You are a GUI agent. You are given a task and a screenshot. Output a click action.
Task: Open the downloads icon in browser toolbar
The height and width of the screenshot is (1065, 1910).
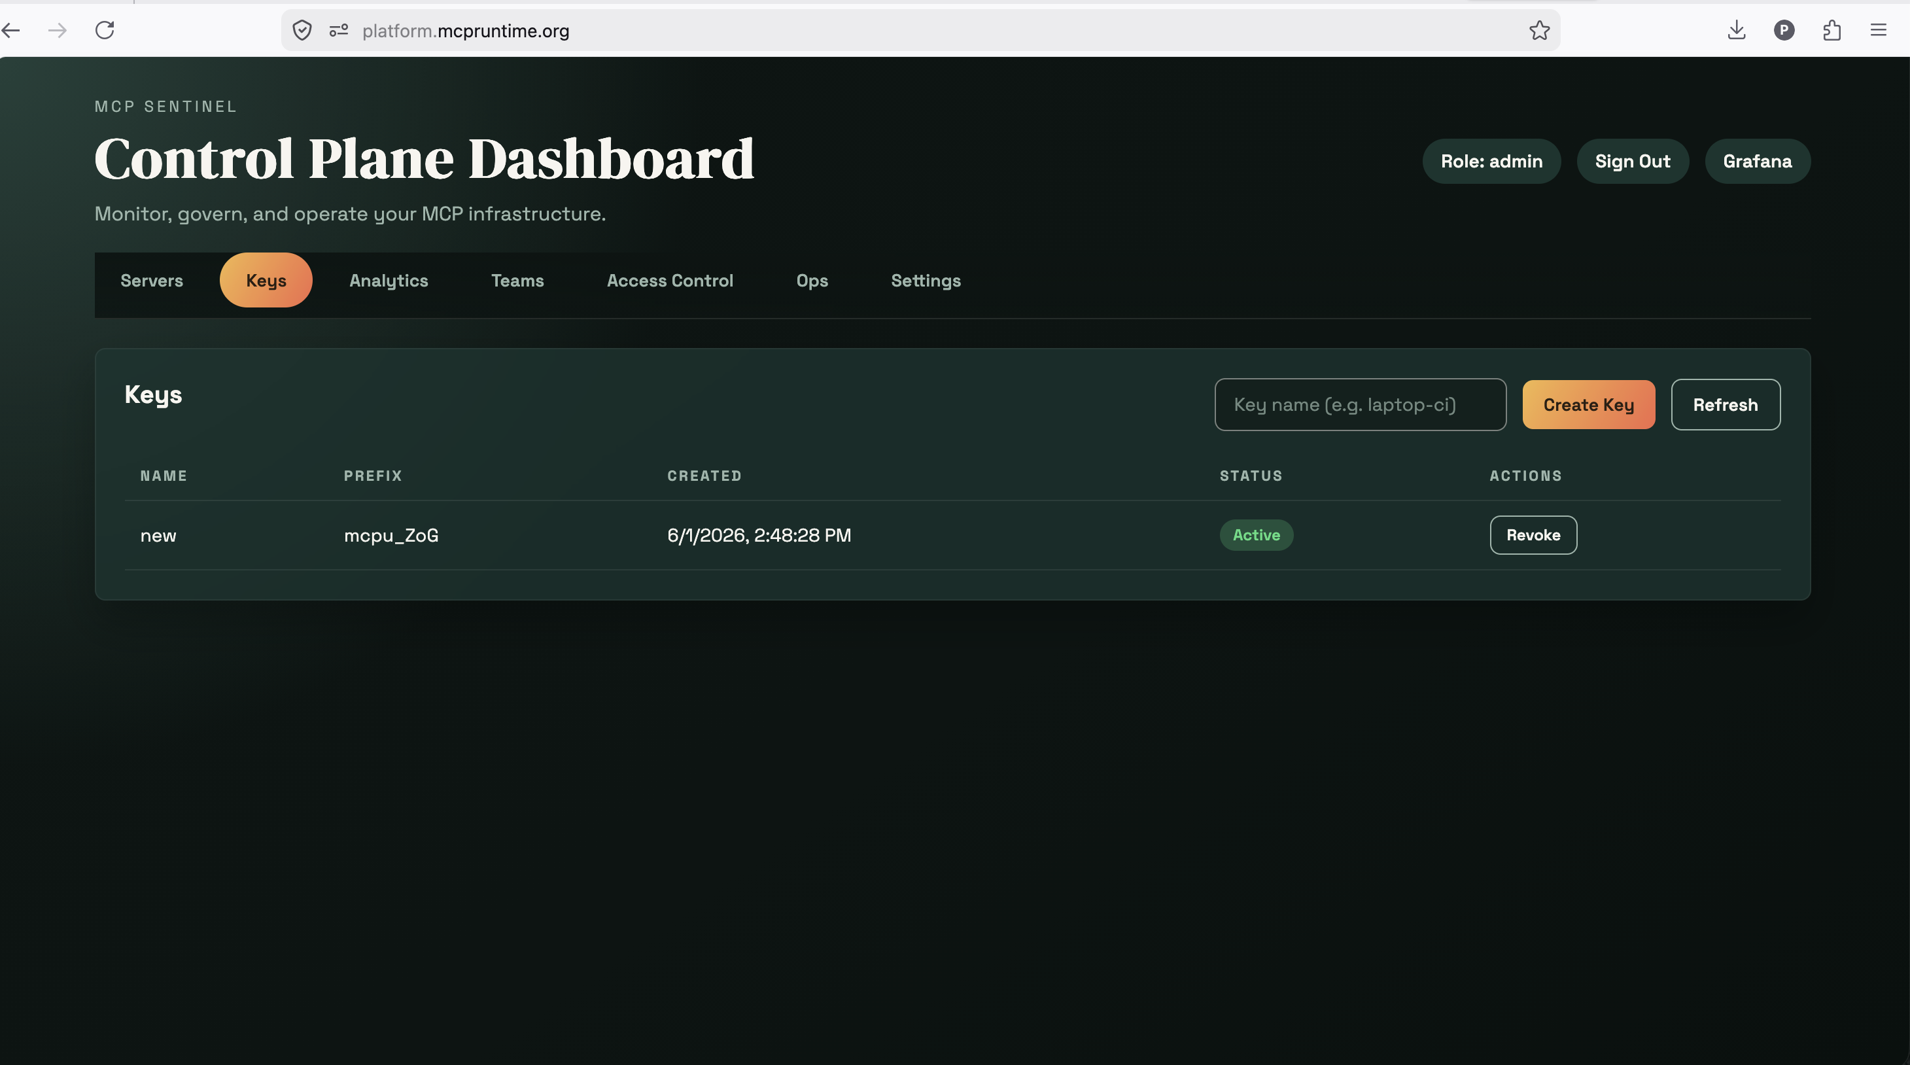click(x=1737, y=30)
